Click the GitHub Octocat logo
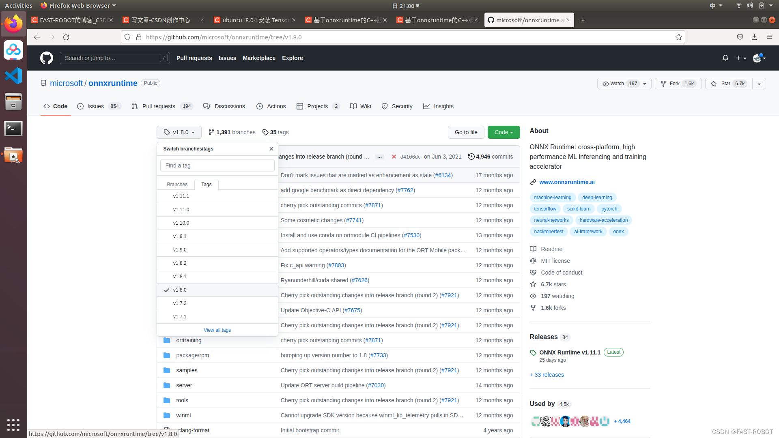779x438 pixels. point(46,58)
